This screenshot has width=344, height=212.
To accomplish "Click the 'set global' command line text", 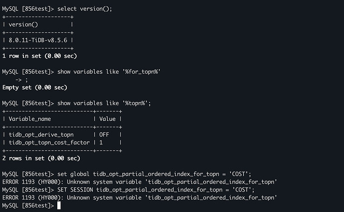I will click(154, 174).
